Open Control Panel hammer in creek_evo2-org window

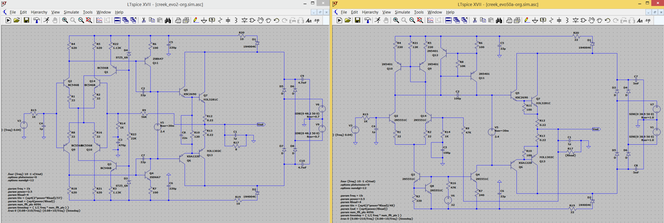(37, 20)
